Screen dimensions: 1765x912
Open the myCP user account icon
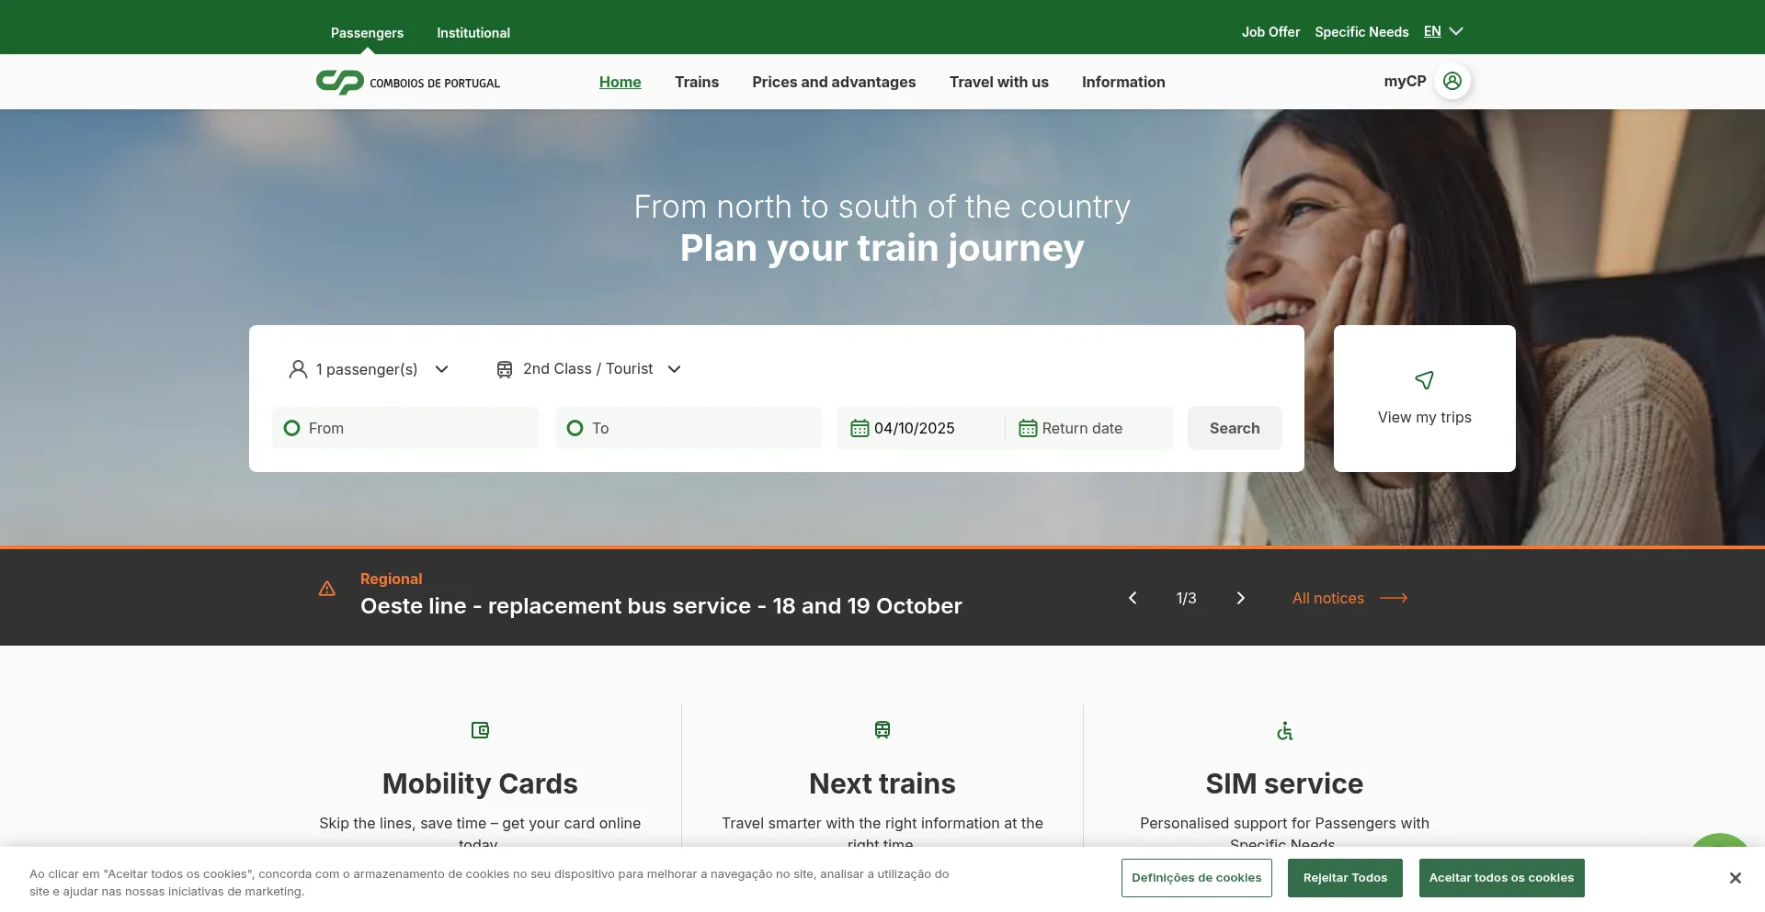coord(1452,82)
